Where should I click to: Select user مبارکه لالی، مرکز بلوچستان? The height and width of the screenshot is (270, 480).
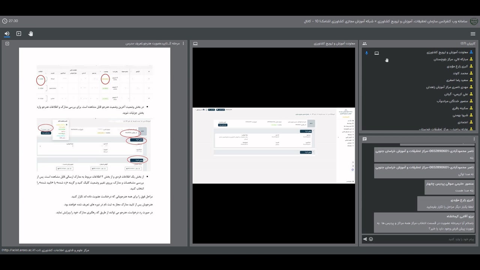coord(451,59)
